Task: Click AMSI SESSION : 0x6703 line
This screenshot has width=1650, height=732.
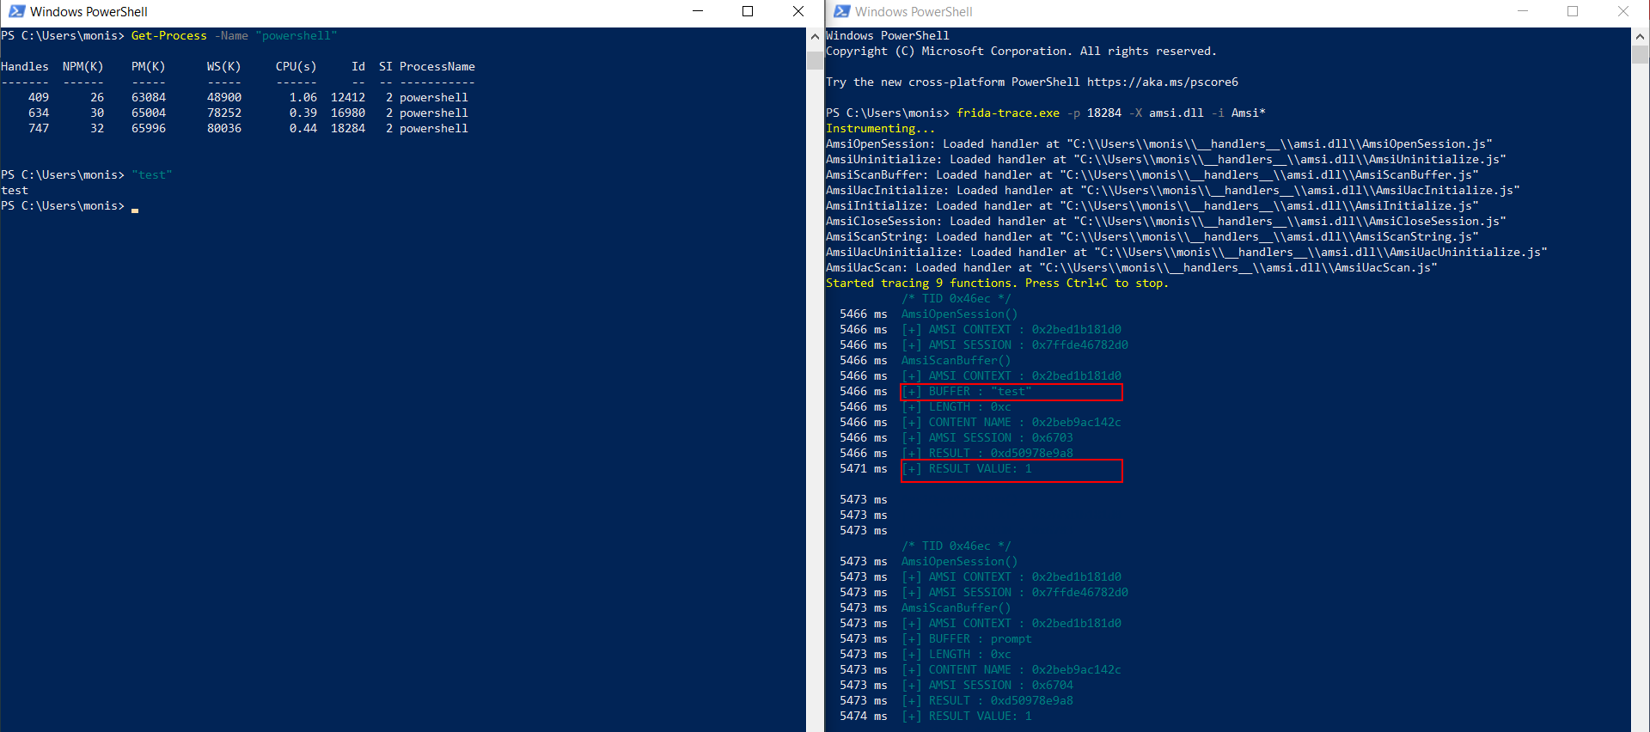Action: coord(987,437)
